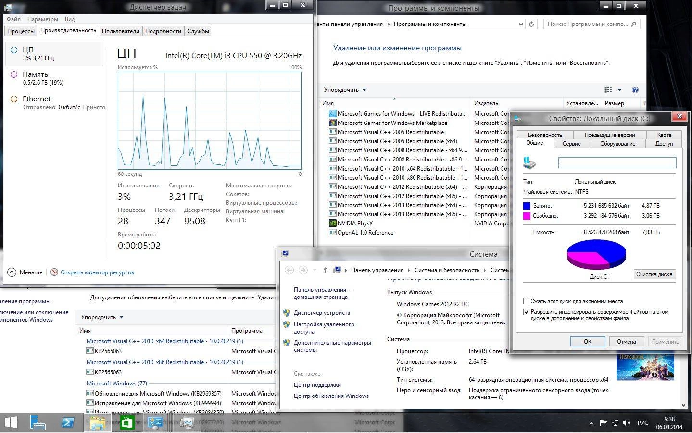Toggle allow indexing files checkbox

[x=527, y=312]
